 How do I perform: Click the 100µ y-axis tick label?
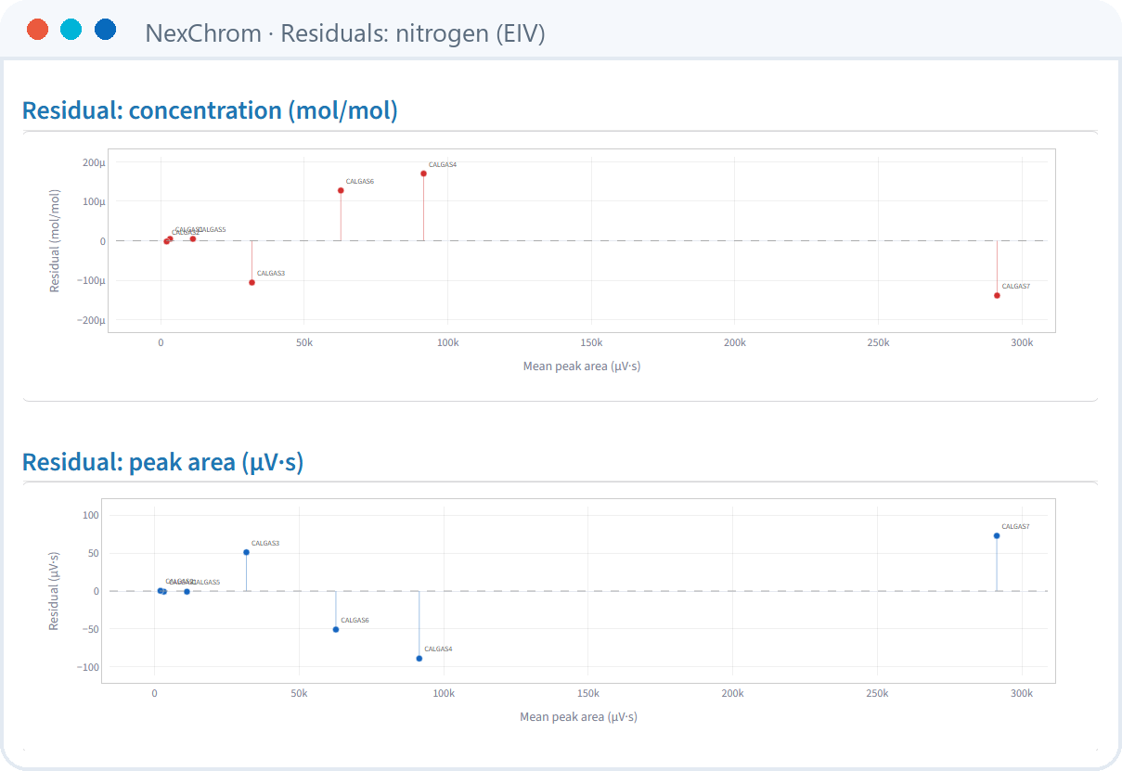(94, 201)
